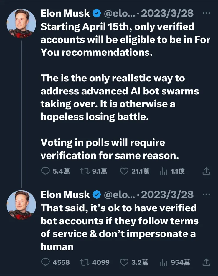Open the tweet text about verified bot accounts
The height and width of the screenshot is (276, 218).
pyautogui.click(x=118, y=227)
